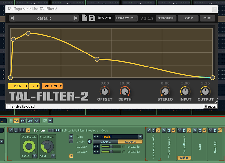Image resolution: width=225 pixels, height=163 pixels.
Task: Open FX chain options dropdown arrow
Action: click(50, 121)
